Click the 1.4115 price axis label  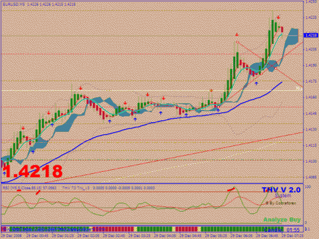tap(311, 145)
